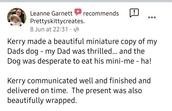This screenshot has height=111, width=172.
Task: Open the three-dot more options menu
Action: [152, 17]
